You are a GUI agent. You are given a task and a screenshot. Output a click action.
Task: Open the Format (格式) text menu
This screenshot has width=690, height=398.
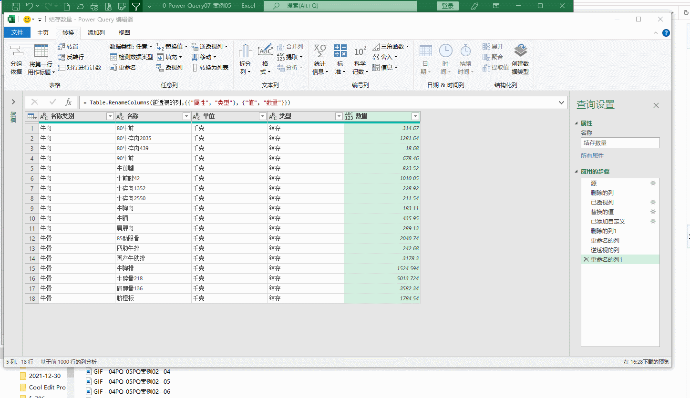click(265, 60)
